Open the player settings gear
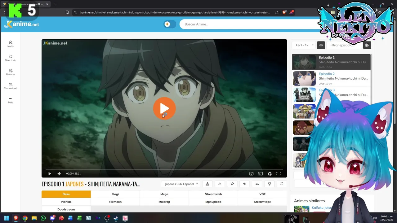 [x=270, y=174]
